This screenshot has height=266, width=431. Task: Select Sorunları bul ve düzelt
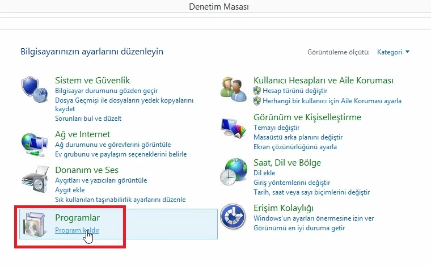pyautogui.click(x=88, y=119)
